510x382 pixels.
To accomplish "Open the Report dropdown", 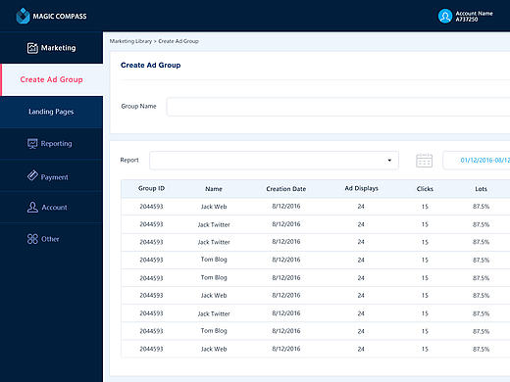I will tap(274, 161).
